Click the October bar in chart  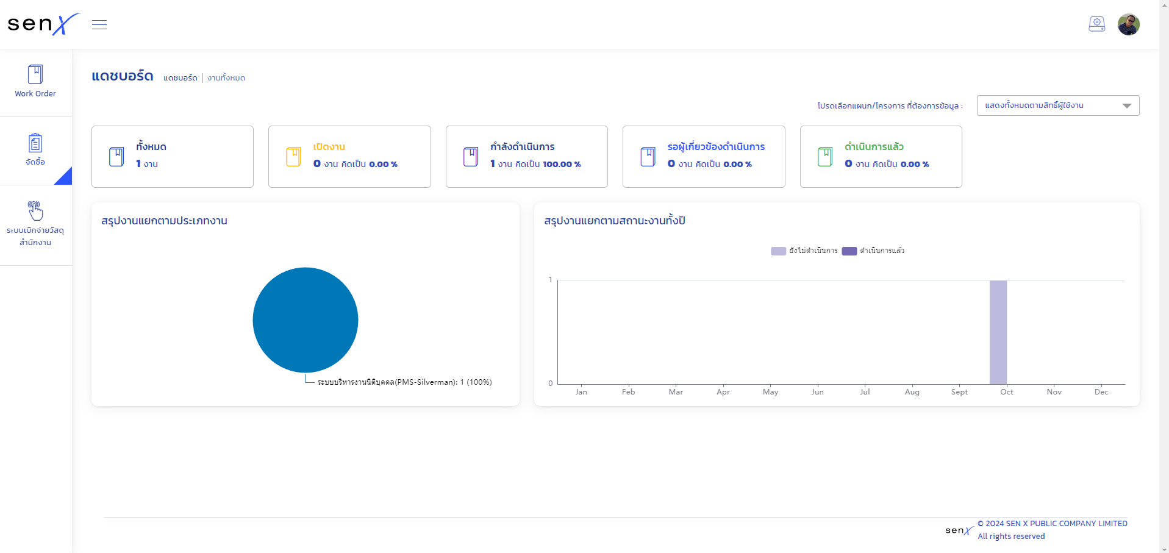coord(998,332)
